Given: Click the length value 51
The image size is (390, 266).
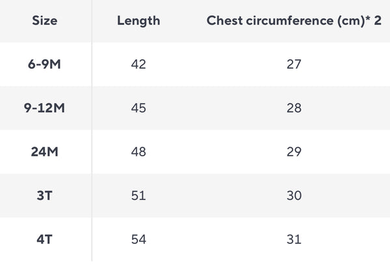Looking at the screenshot, I should 138,195.
